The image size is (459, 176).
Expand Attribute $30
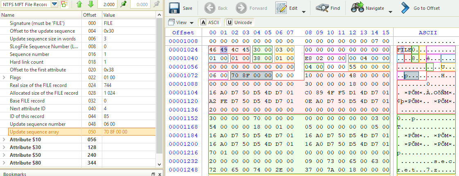pos(4,147)
